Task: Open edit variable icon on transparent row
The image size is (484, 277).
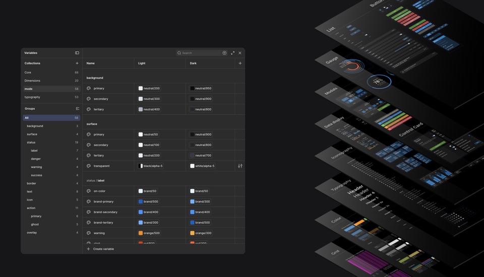Action: tap(240, 166)
